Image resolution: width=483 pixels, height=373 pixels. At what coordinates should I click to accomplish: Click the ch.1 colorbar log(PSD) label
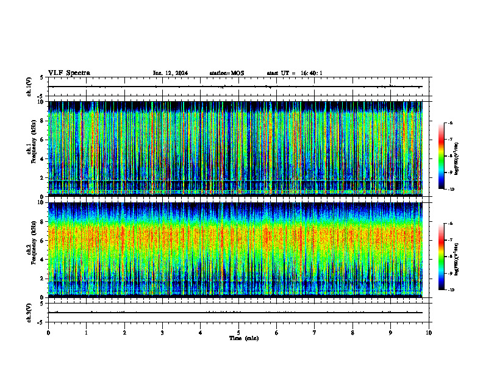point(457,158)
